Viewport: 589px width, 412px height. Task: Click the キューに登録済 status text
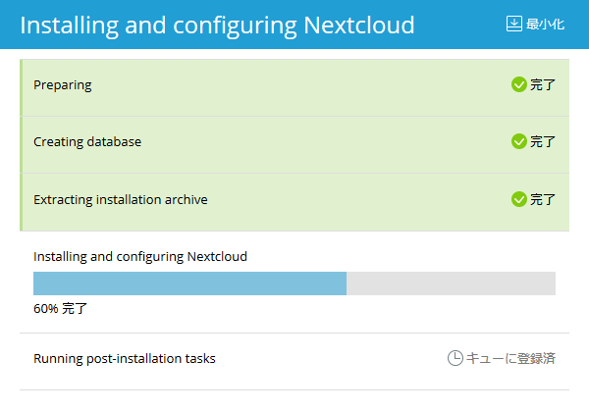coord(510,358)
